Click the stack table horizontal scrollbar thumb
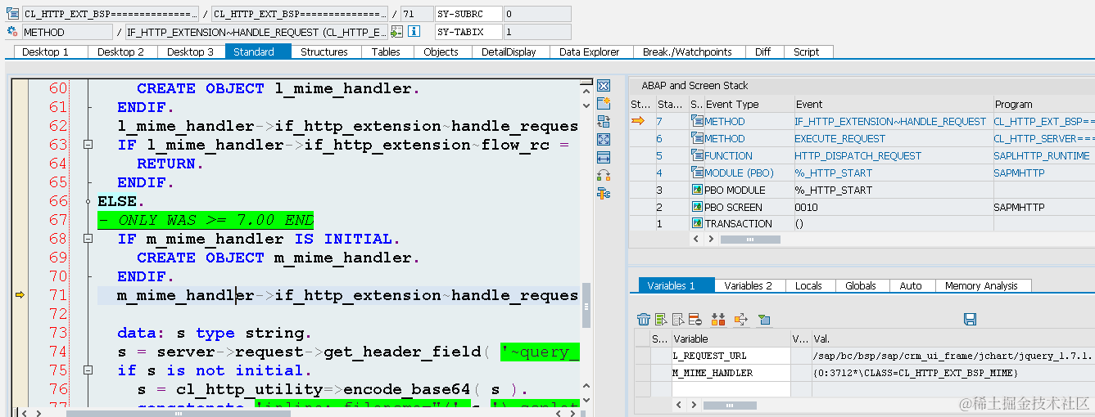This screenshot has width=1095, height=417. click(750, 239)
